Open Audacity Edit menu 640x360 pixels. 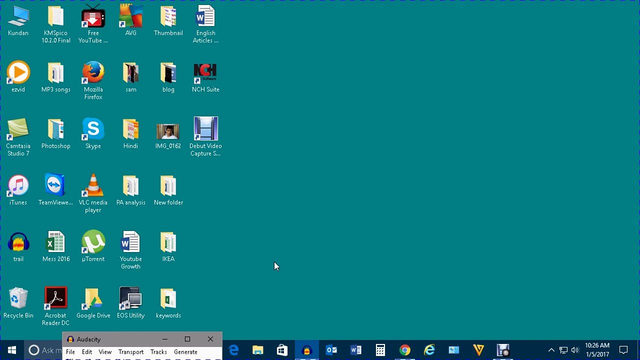(87, 352)
